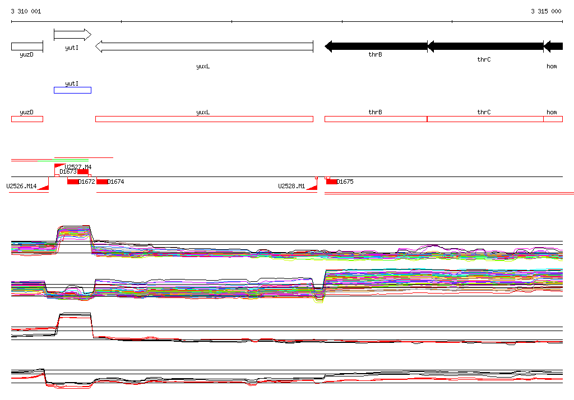Click the yuzD gene box in top track
574x400 pixels.
pyautogui.click(x=27, y=46)
